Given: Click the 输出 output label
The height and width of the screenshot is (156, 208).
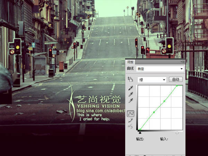Looking at the screenshot, I should 140,139.
